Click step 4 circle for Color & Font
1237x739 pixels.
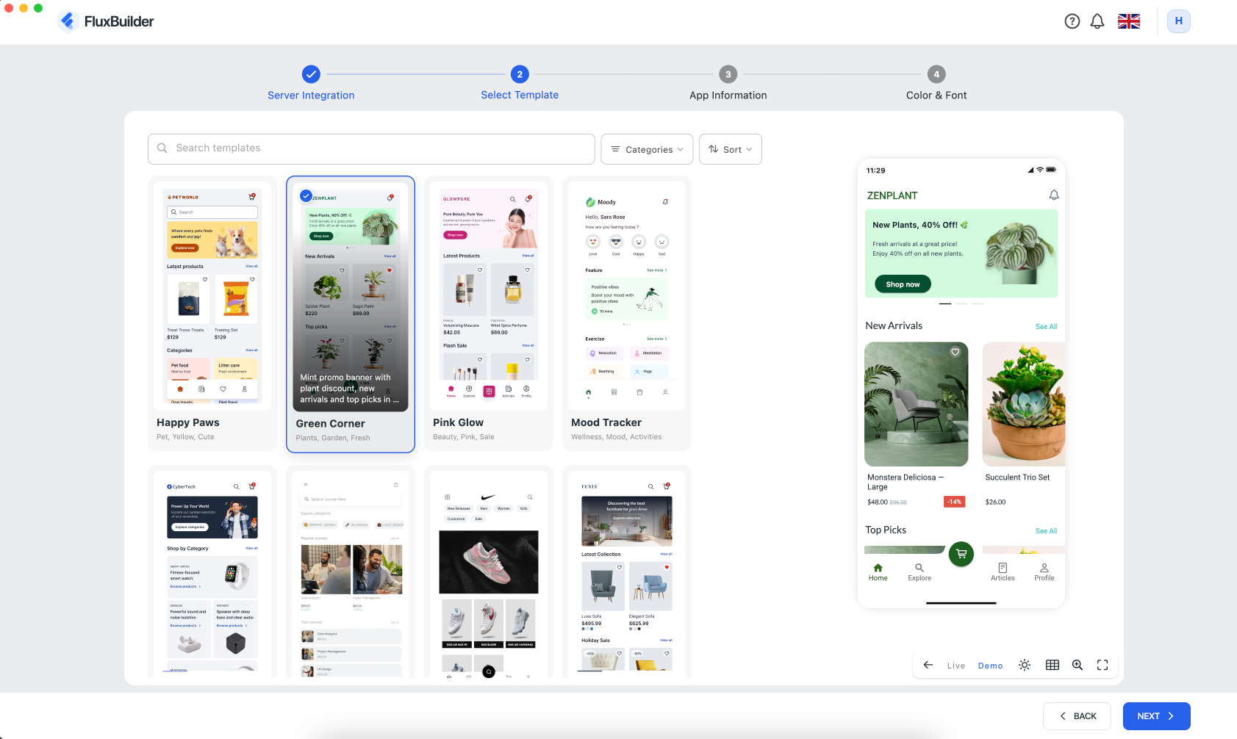click(936, 74)
